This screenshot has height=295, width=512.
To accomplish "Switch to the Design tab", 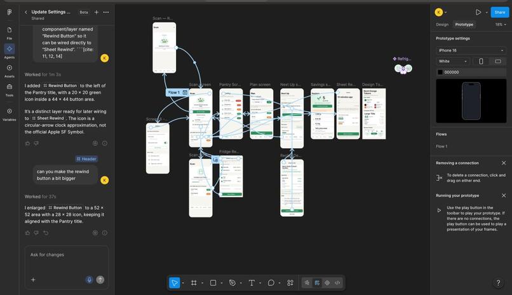I will (442, 25).
